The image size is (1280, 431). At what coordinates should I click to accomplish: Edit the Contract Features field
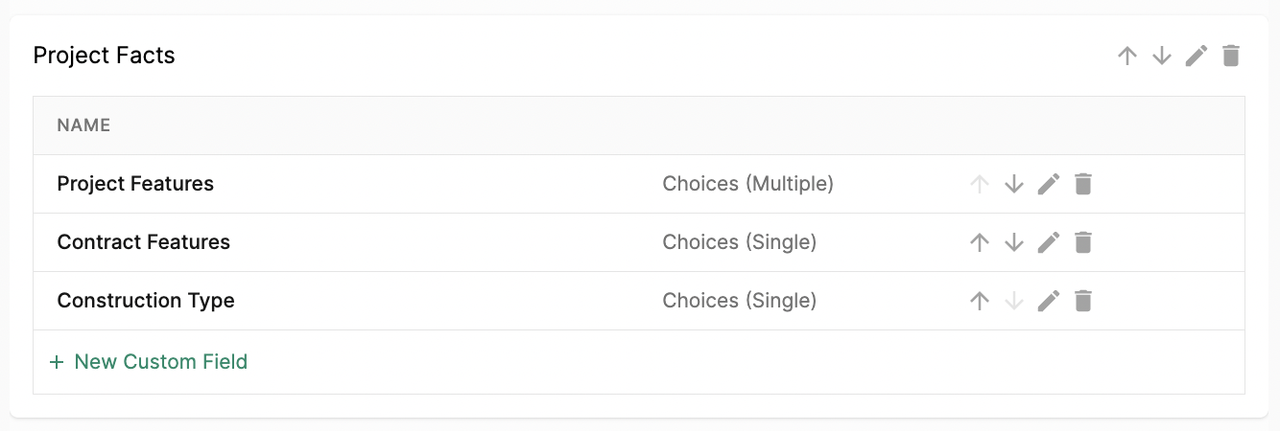(x=1049, y=242)
